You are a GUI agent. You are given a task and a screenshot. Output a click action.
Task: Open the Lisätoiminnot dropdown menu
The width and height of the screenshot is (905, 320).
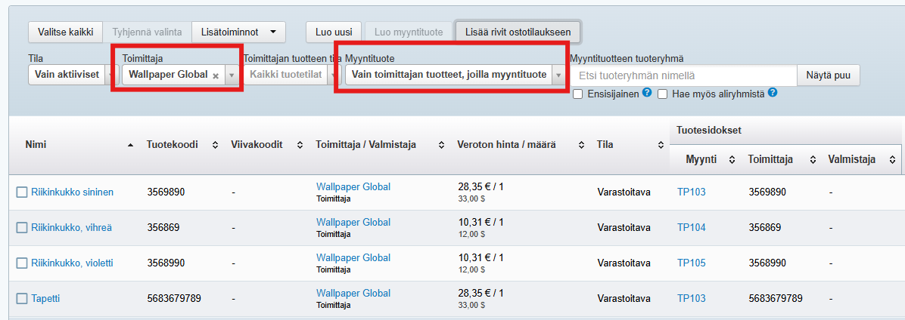pyautogui.click(x=238, y=32)
